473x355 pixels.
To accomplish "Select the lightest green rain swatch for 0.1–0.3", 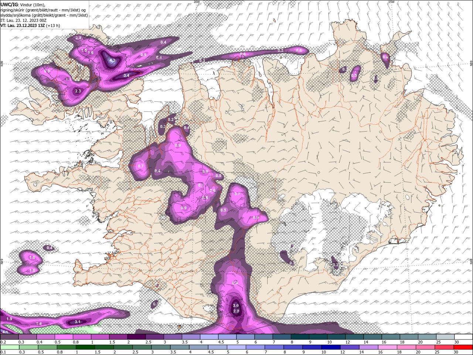I will [9, 347].
